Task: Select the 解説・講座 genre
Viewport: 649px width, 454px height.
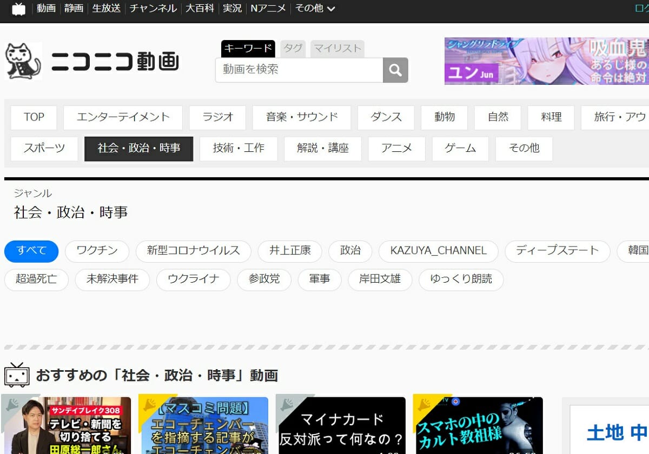Action: [323, 149]
